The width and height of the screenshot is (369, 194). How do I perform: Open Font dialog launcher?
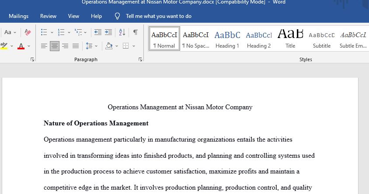[32, 59]
